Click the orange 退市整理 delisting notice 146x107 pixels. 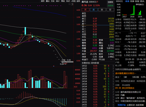coord(126,73)
